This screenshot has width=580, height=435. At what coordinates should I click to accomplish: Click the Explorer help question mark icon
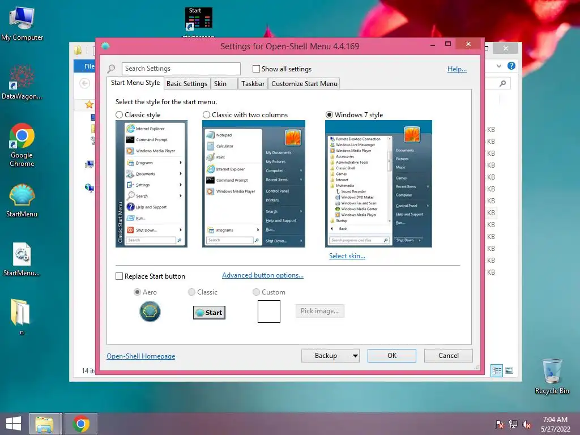point(511,66)
